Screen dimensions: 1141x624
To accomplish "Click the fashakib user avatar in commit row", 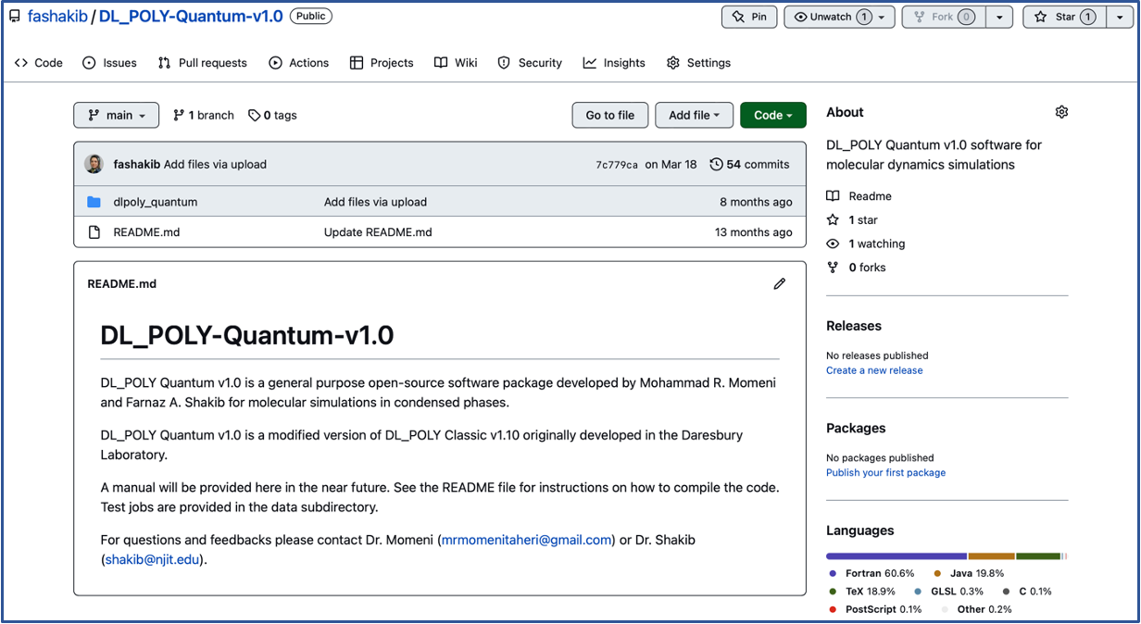I will point(94,165).
